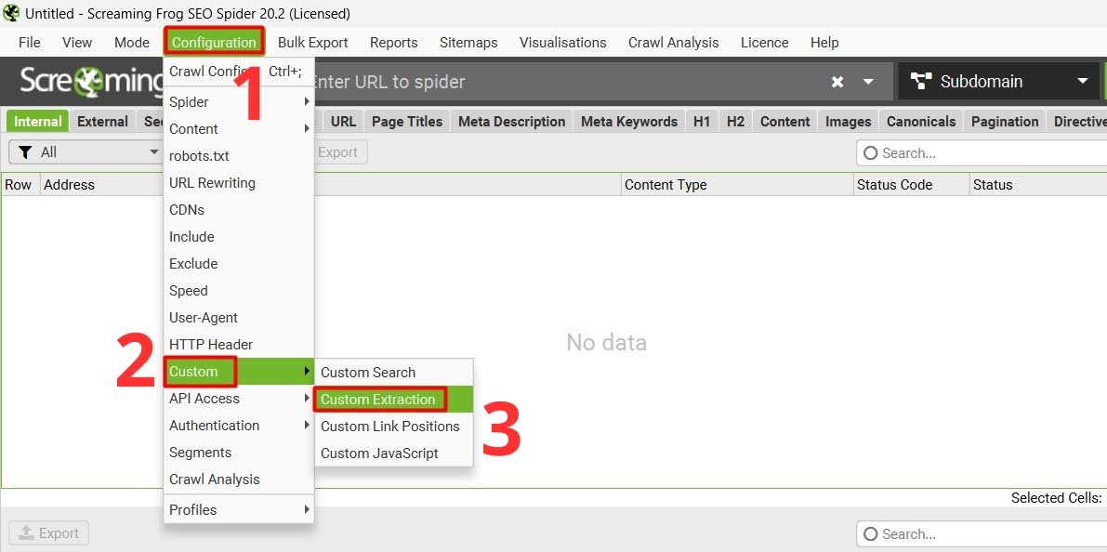Open the Sitemaps menu

coord(468,43)
